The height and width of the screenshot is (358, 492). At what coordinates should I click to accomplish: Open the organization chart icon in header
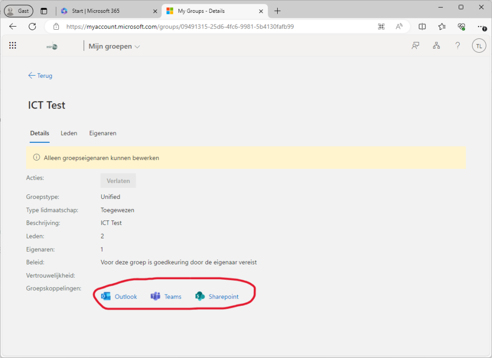click(436, 46)
